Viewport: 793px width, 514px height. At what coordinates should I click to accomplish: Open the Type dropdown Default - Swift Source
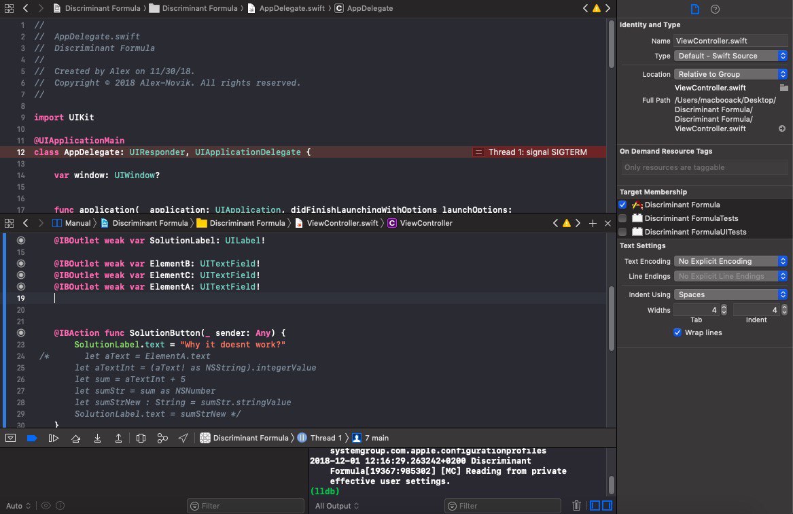point(730,56)
